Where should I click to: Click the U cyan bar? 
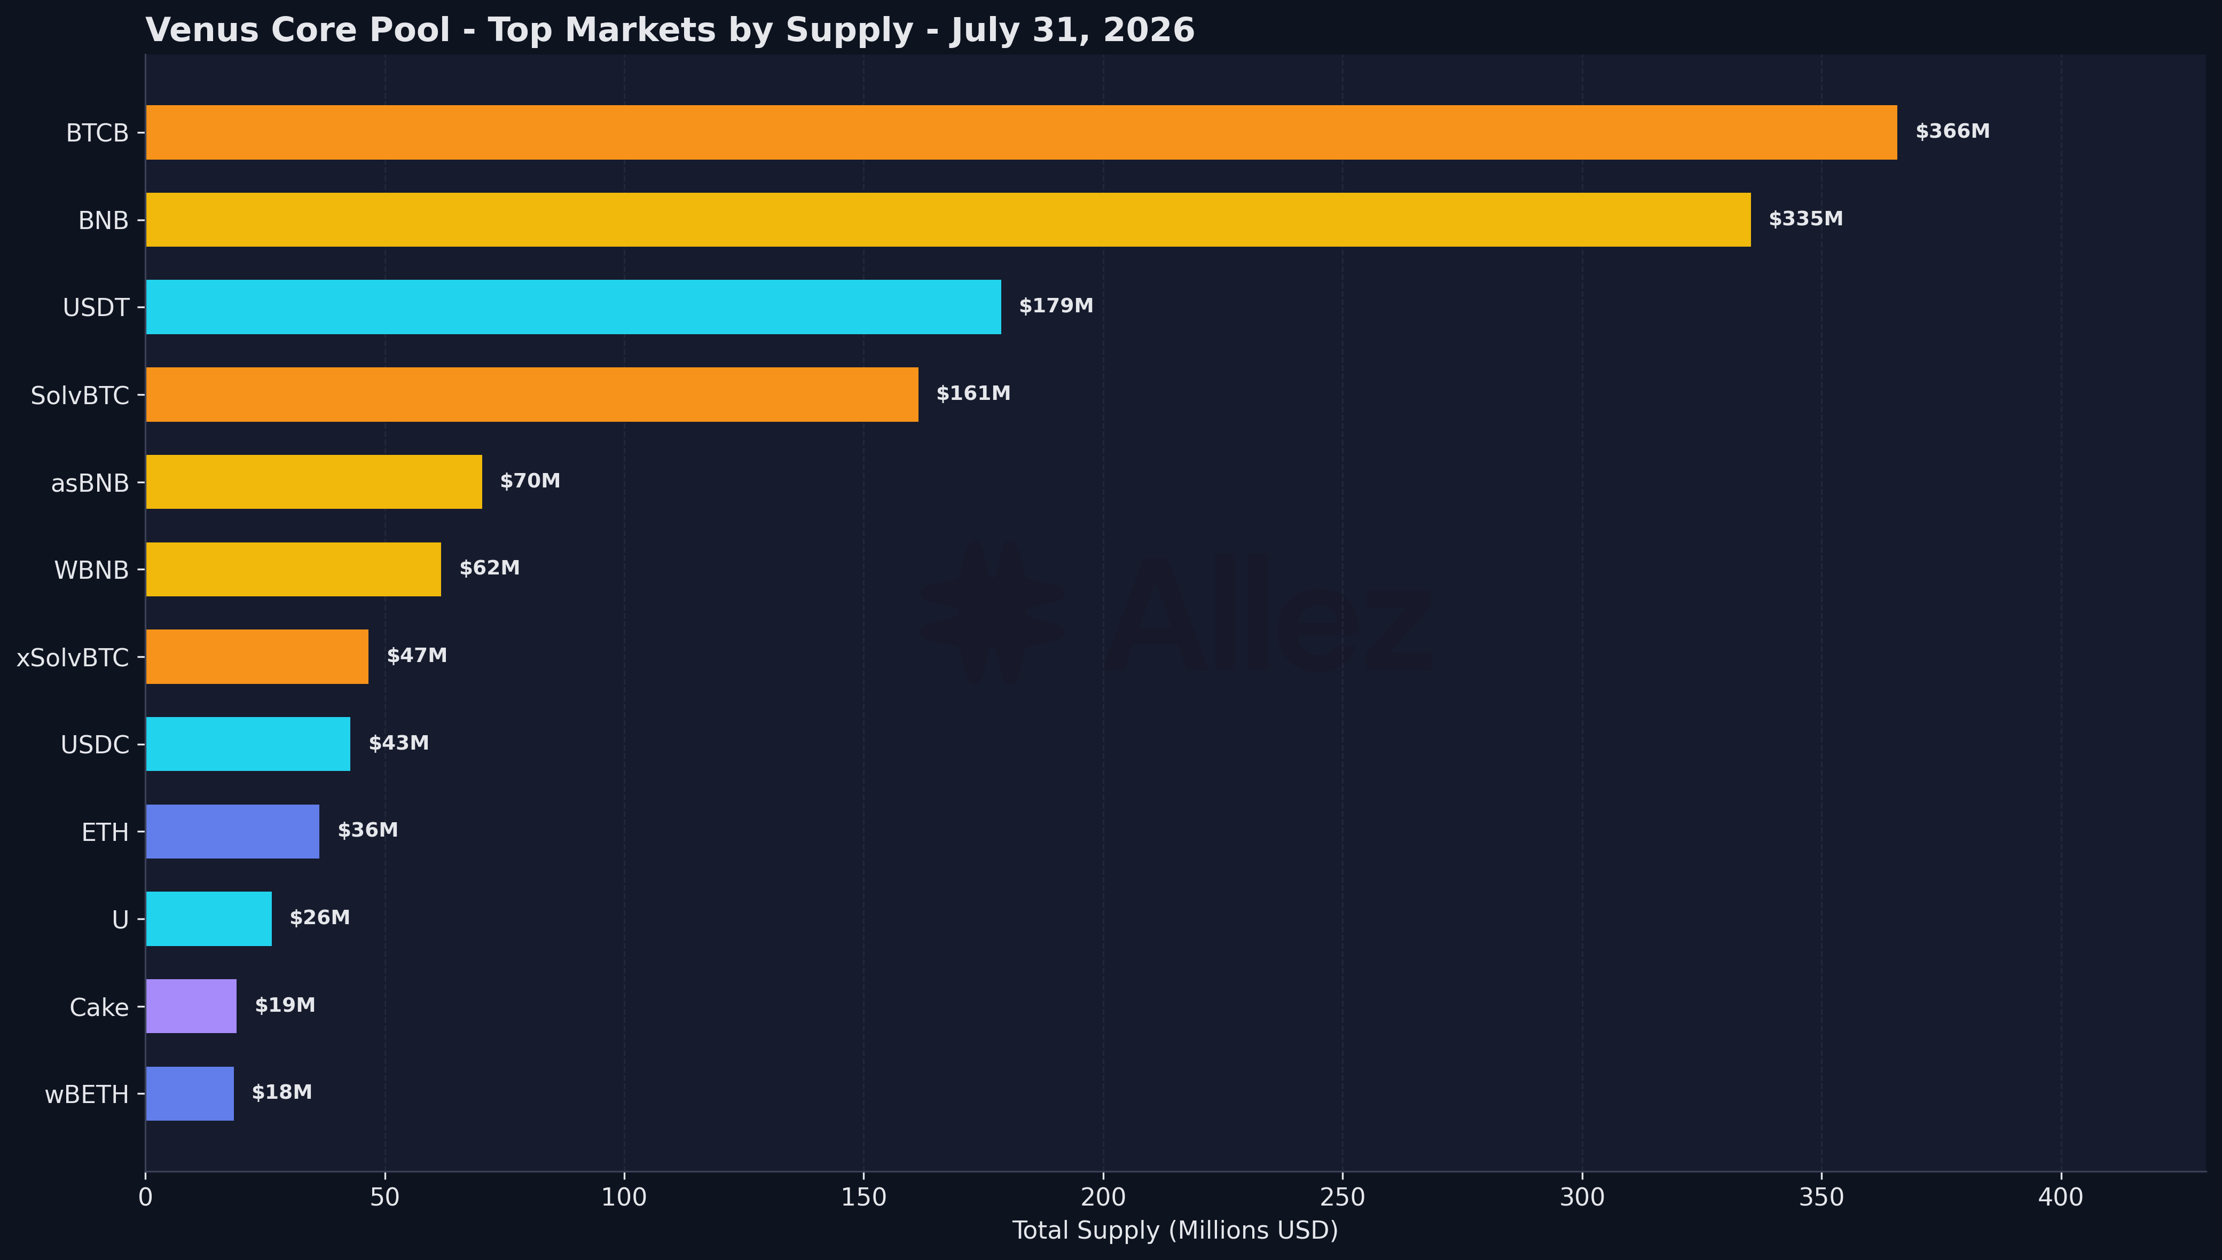coord(208,919)
